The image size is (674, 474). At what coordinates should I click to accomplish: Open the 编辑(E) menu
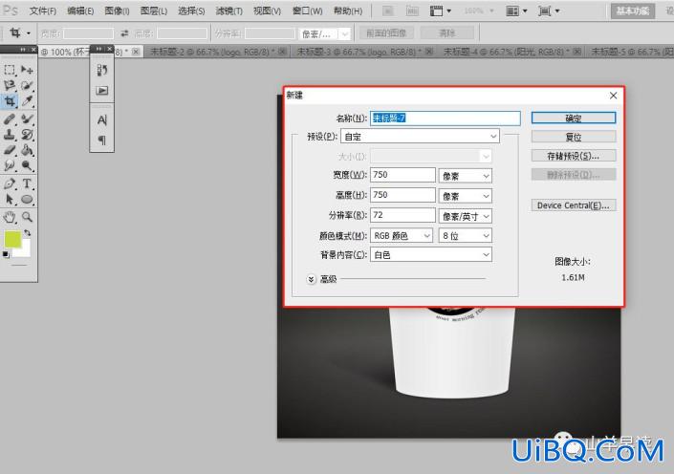click(x=80, y=11)
